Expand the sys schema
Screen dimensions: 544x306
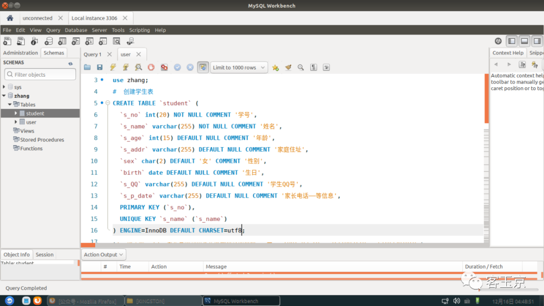click(4, 87)
